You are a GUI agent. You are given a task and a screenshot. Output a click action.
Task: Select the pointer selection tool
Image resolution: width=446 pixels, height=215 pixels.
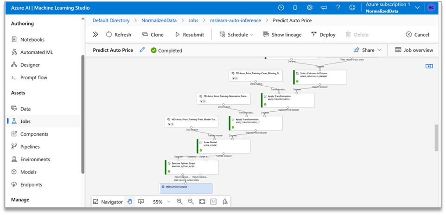tap(140, 202)
